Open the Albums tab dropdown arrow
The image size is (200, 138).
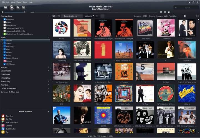click(93, 16)
